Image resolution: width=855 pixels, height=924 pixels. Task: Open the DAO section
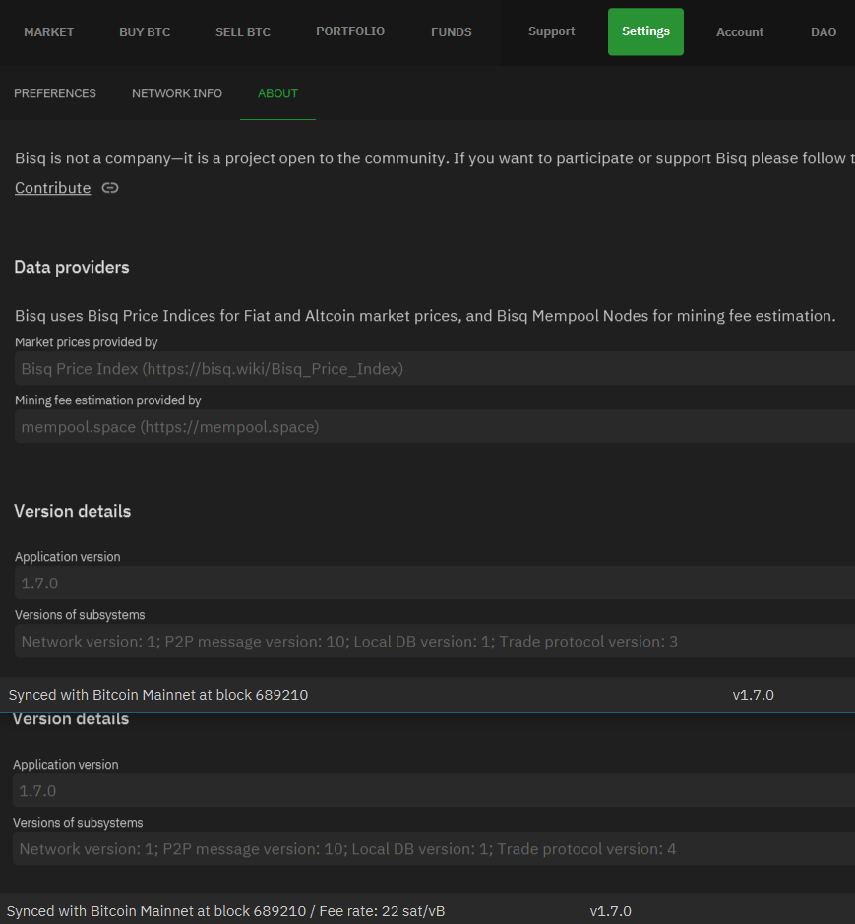tap(824, 31)
